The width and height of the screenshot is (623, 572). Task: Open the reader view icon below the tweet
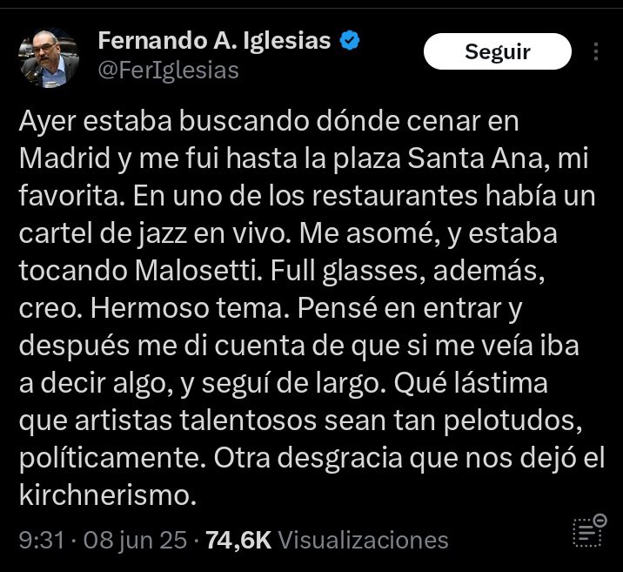[x=589, y=531]
